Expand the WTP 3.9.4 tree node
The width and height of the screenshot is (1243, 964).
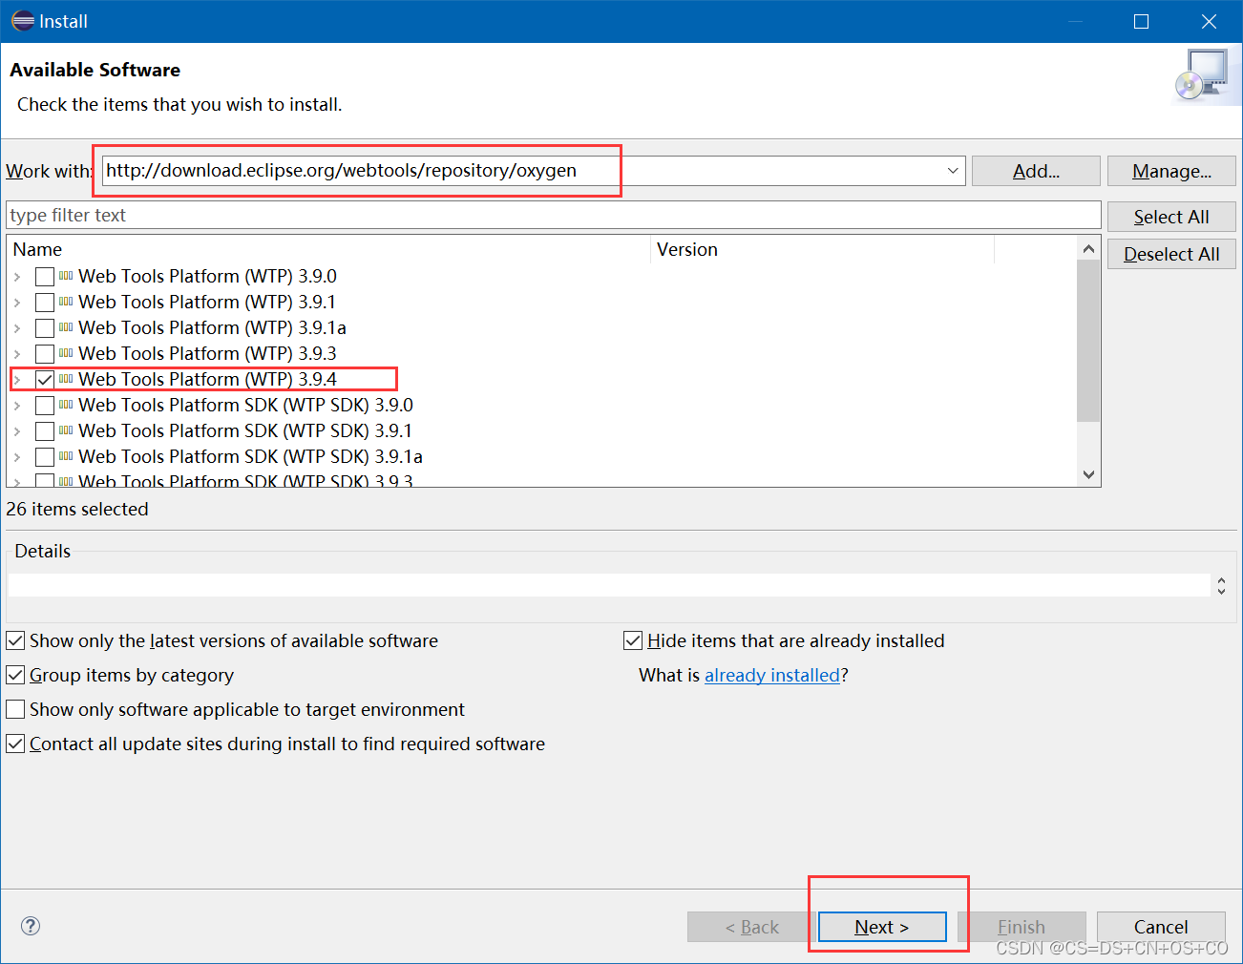17,380
